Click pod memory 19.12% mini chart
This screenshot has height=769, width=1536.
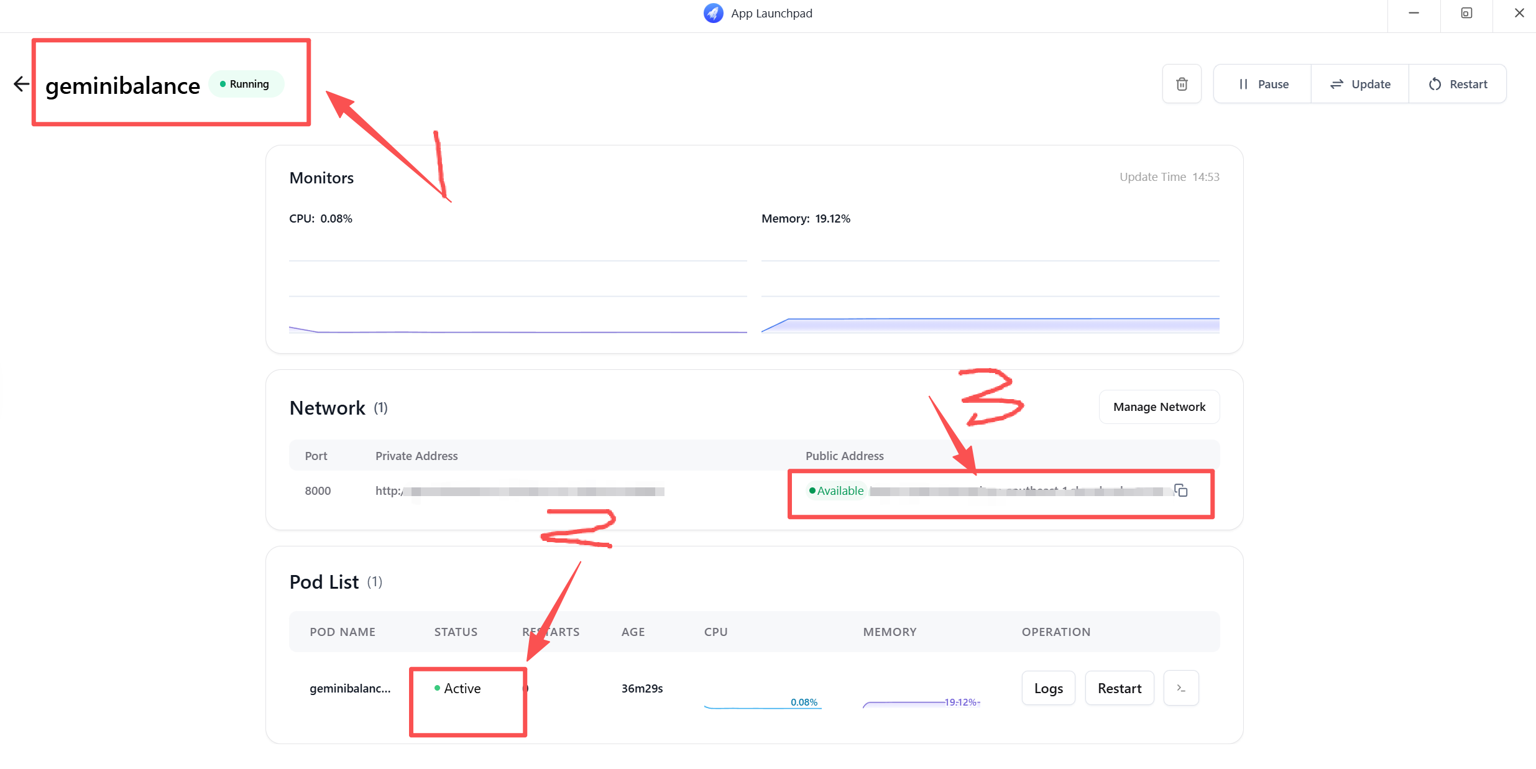(921, 703)
